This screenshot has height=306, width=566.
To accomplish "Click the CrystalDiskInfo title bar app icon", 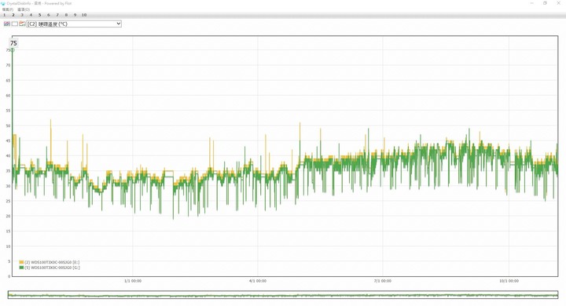I will (x=4, y=3).
